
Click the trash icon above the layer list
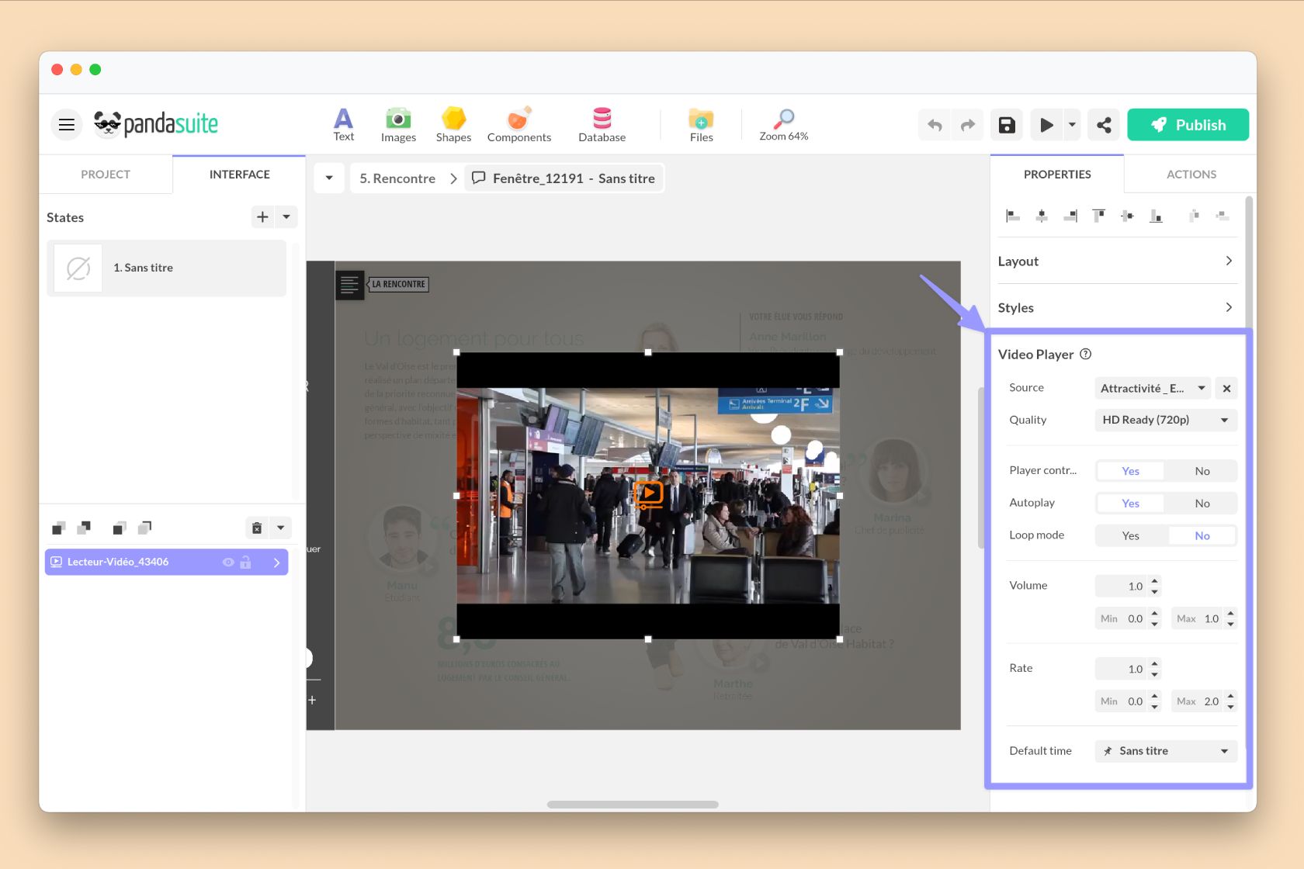(x=256, y=527)
